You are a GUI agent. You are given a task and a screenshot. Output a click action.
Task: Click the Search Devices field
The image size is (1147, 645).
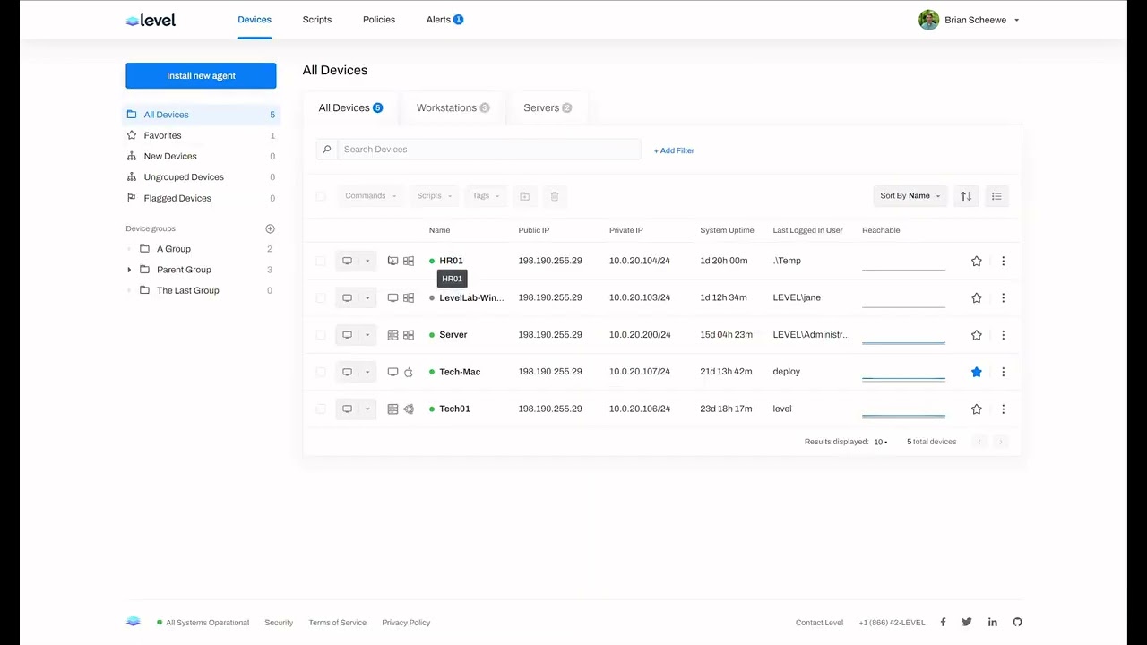(489, 150)
